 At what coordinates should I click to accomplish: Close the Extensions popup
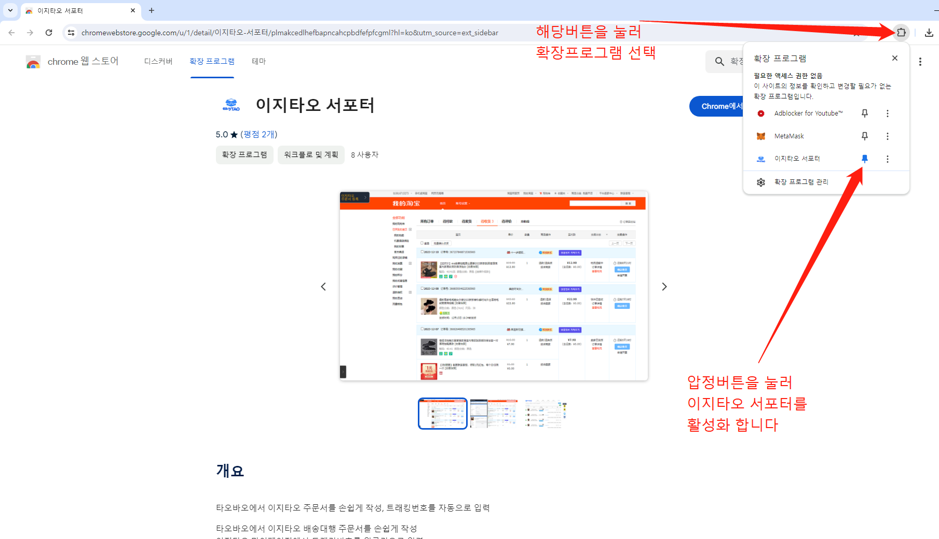[895, 58]
